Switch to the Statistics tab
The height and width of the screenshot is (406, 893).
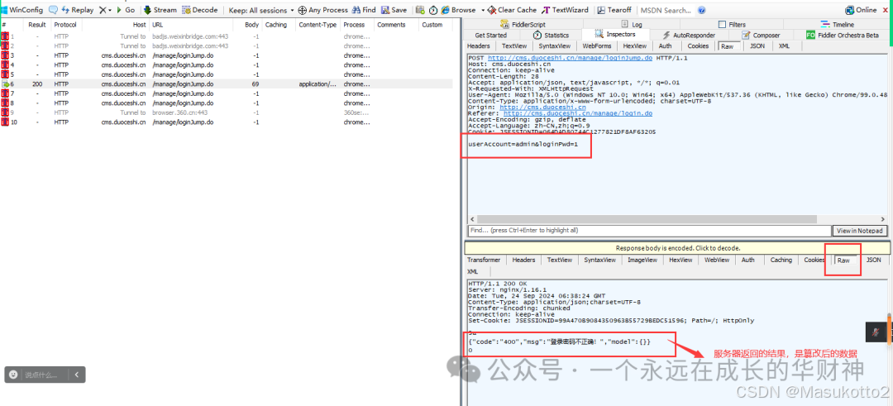pos(552,36)
